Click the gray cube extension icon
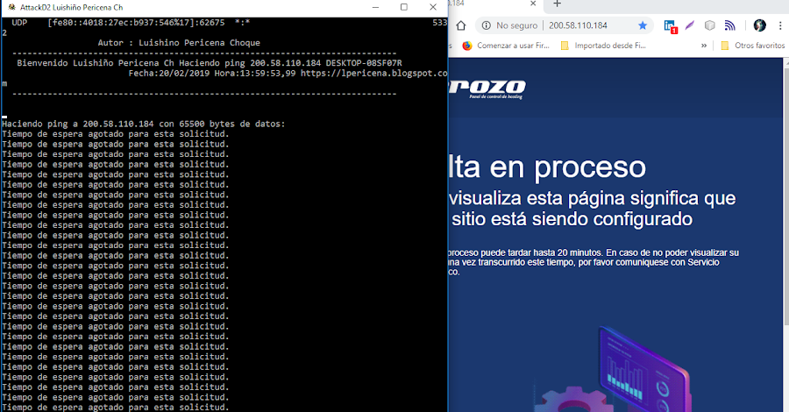The height and width of the screenshot is (412, 789). pos(709,25)
